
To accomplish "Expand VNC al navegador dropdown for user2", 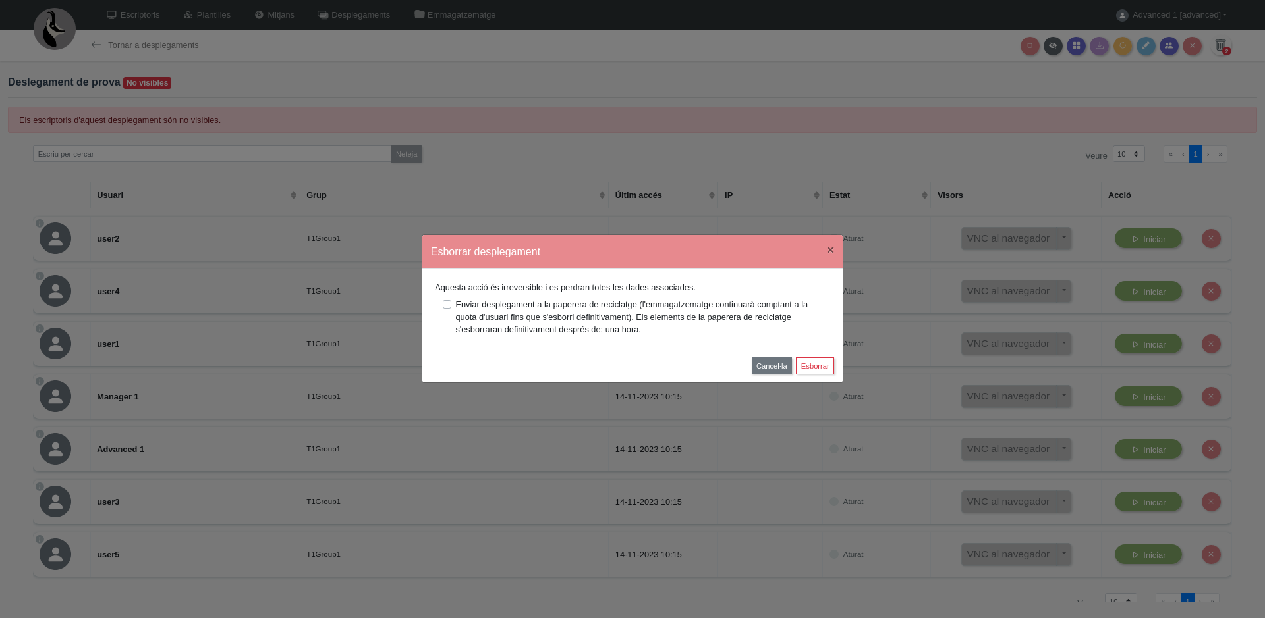I will [1063, 238].
